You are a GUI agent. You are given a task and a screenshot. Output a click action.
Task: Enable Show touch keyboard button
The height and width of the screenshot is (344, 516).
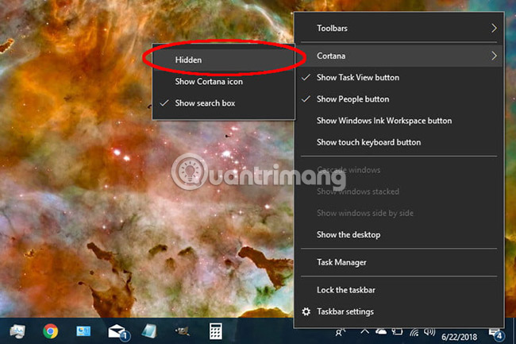point(399,142)
